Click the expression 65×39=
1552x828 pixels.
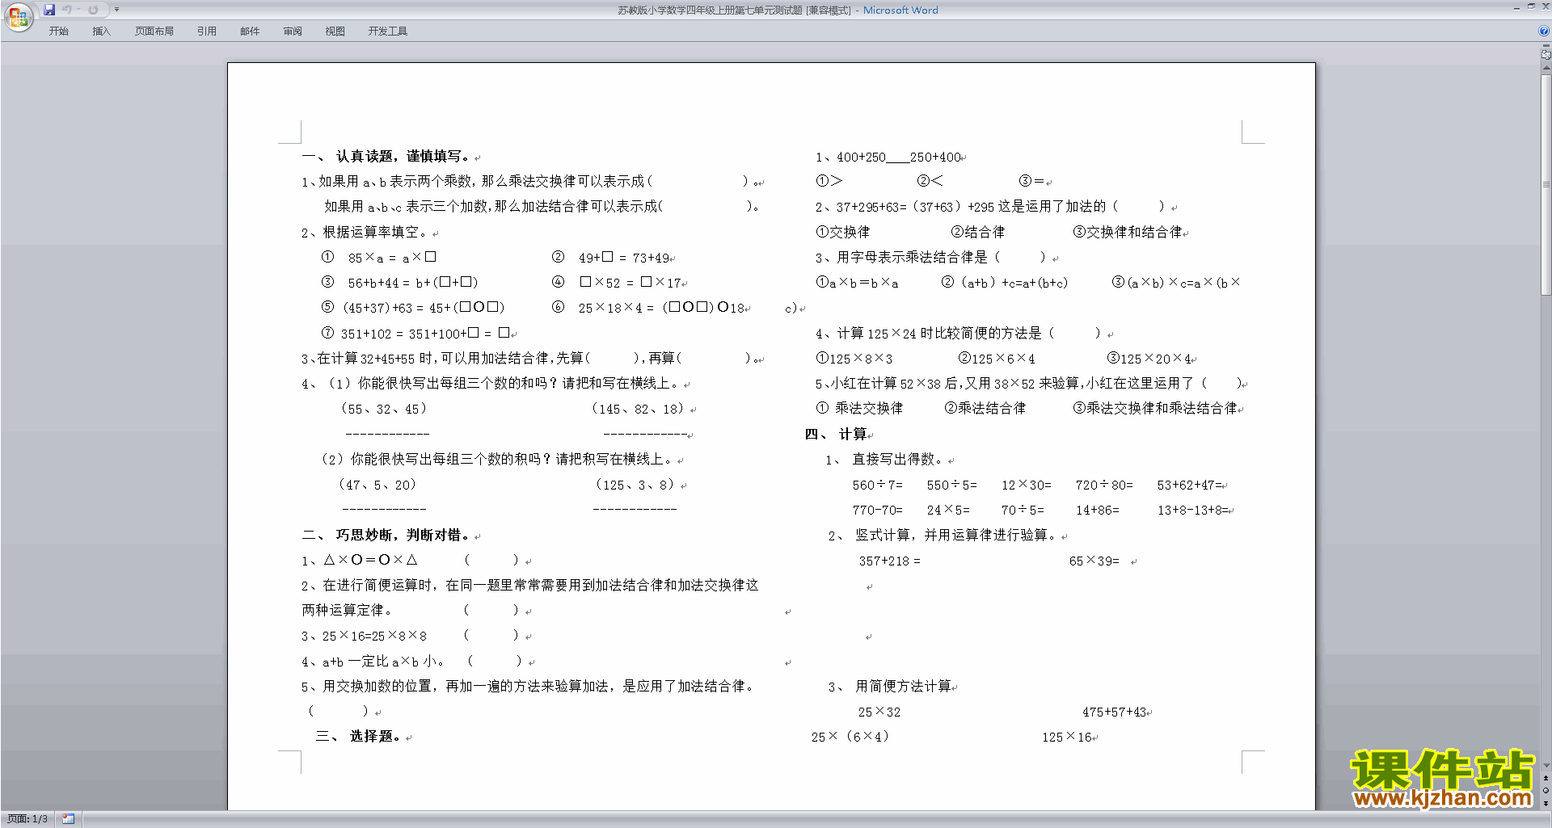click(1094, 561)
